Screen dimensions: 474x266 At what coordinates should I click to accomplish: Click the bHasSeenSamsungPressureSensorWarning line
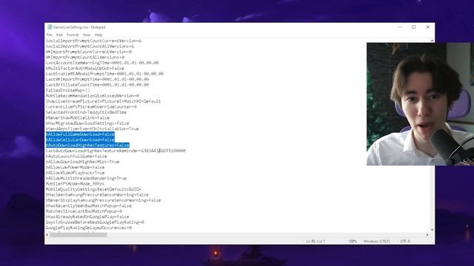(x=97, y=195)
